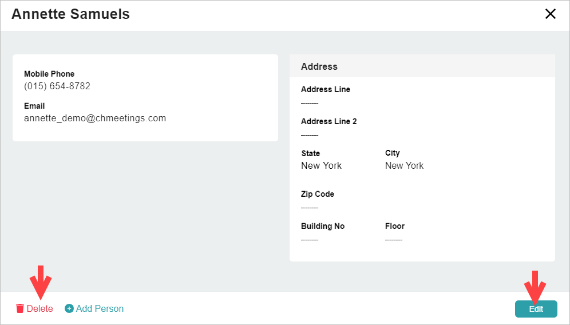Click the red Delete link text
This screenshot has height=325, width=570.
tap(40, 309)
